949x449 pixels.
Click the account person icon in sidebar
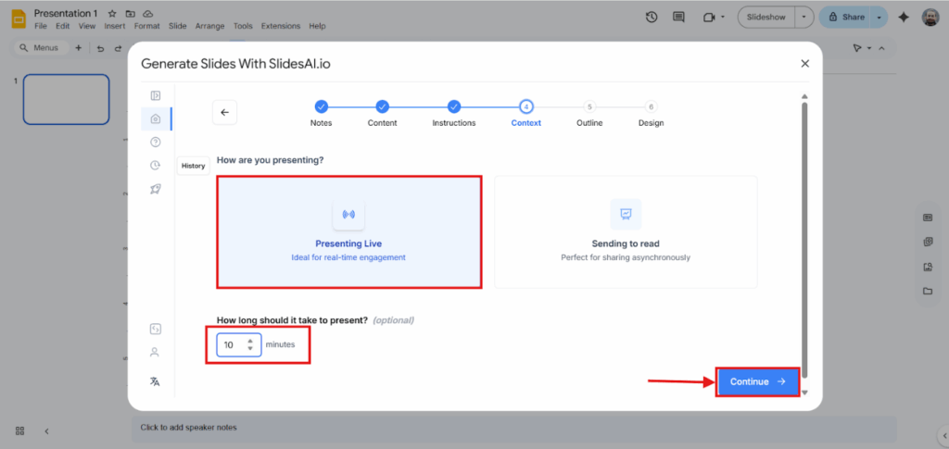click(155, 352)
